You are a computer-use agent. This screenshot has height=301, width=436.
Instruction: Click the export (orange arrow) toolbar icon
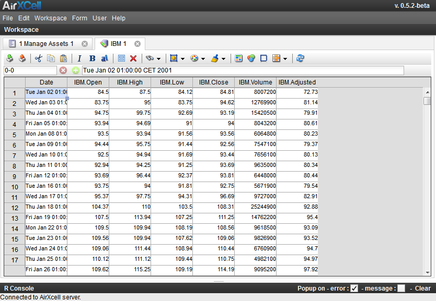(22, 58)
